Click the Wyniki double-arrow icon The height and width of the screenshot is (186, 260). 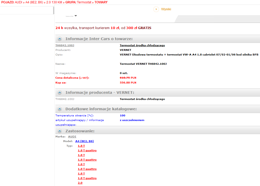(x=156, y=9)
